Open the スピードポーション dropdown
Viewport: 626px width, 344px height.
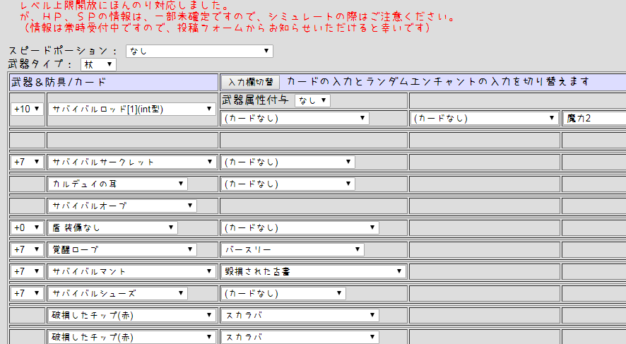click(199, 51)
